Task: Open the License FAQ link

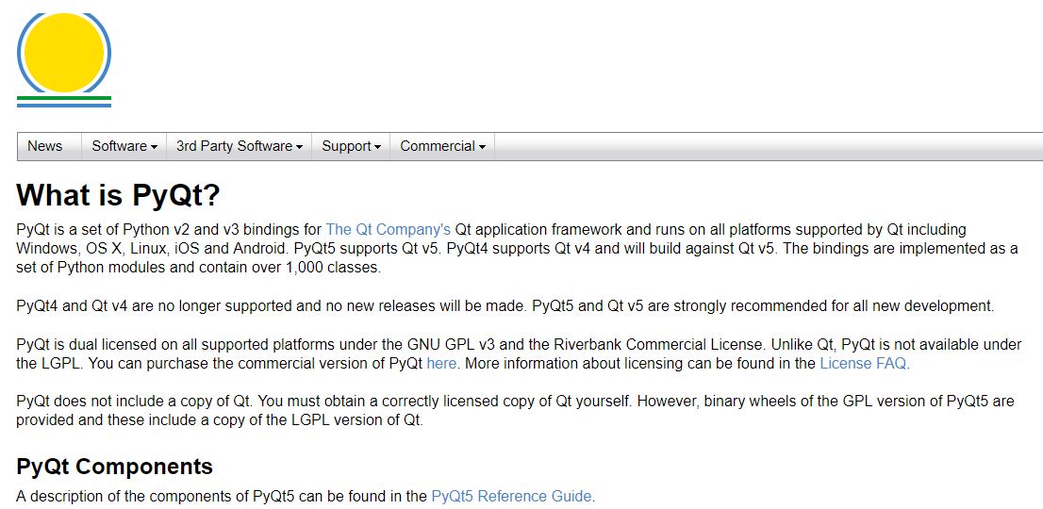Action: click(x=863, y=363)
